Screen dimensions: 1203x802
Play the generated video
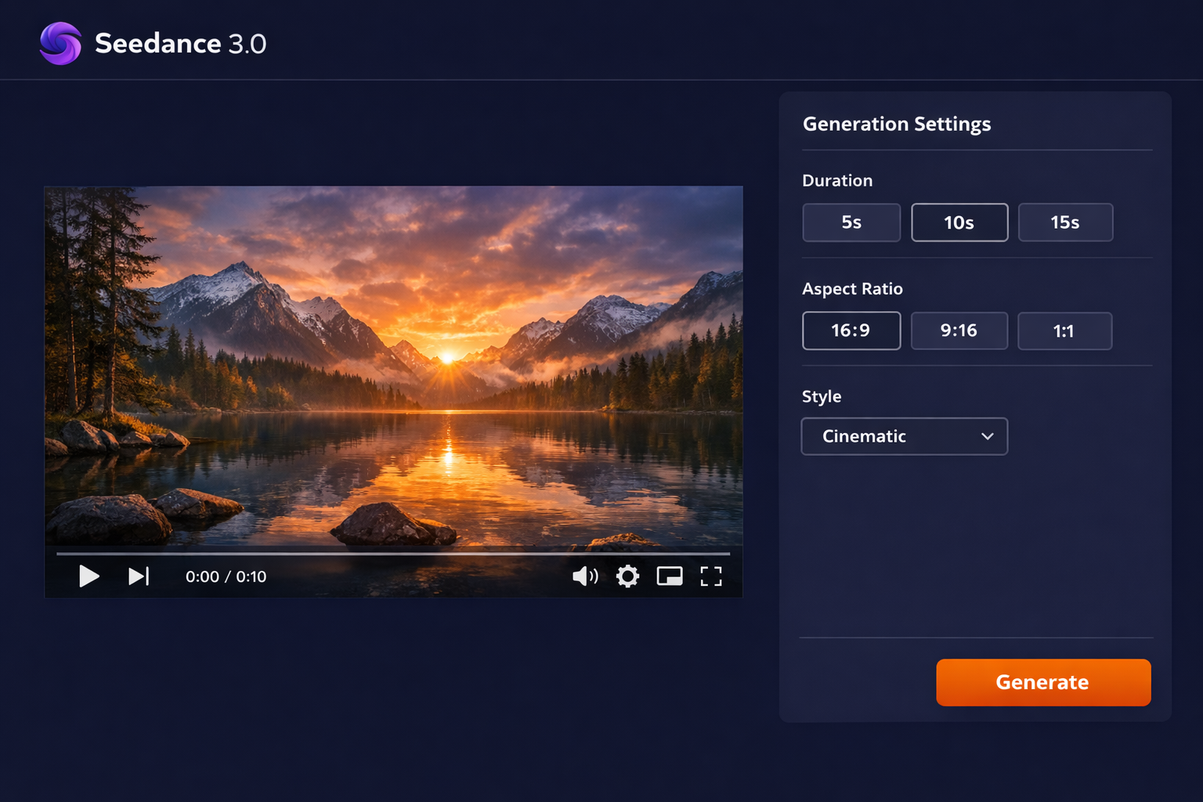[x=89, y=576]
